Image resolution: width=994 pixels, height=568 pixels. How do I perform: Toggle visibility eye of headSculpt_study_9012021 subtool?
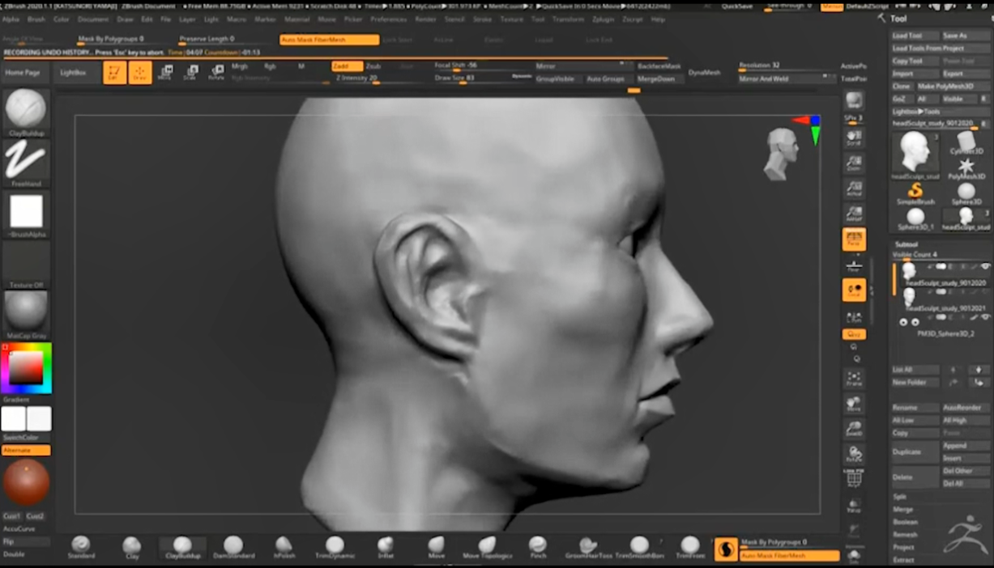click(985, 292)
